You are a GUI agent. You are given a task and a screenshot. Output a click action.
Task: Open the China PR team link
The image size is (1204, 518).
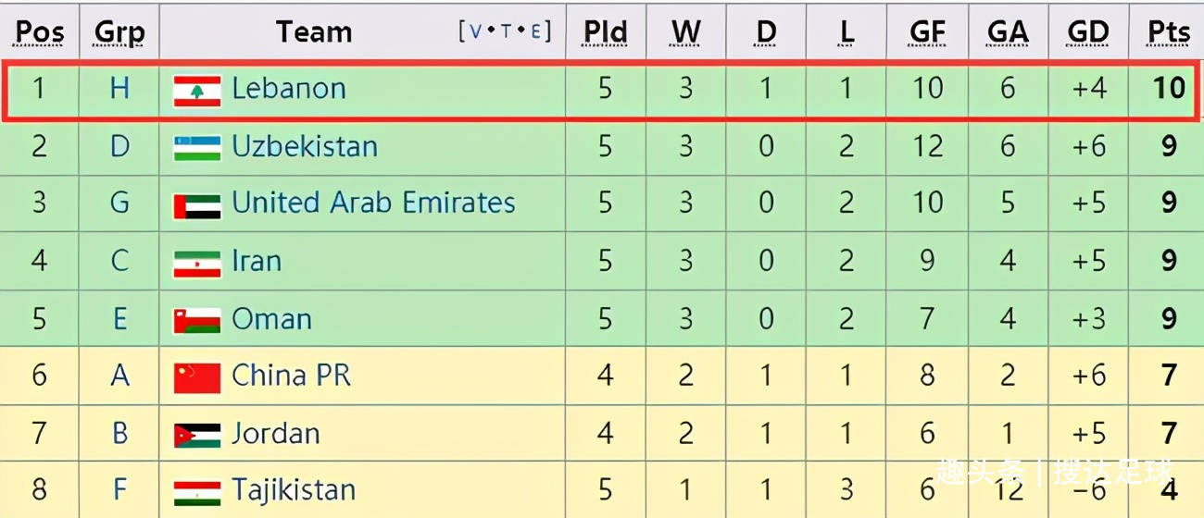pyautogui.click(x=291, y=376)
